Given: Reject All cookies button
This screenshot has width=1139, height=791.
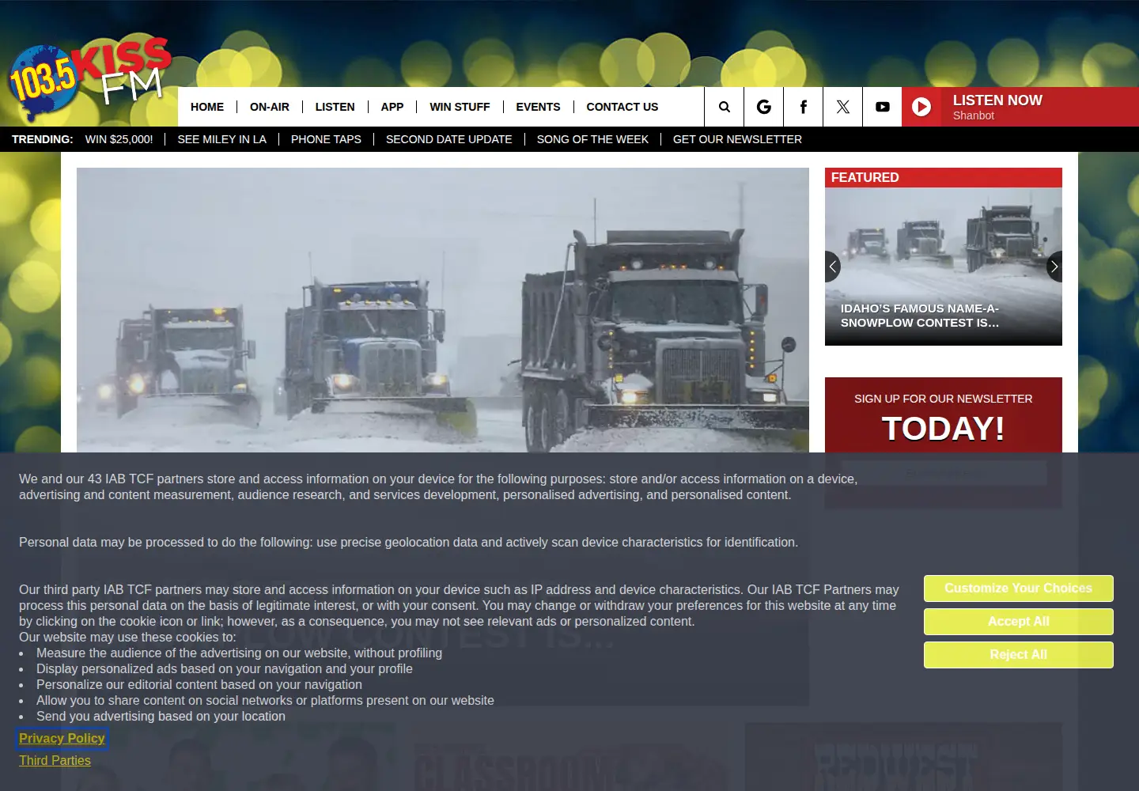Looking at the screenshot, I should tap(1019, 655).
